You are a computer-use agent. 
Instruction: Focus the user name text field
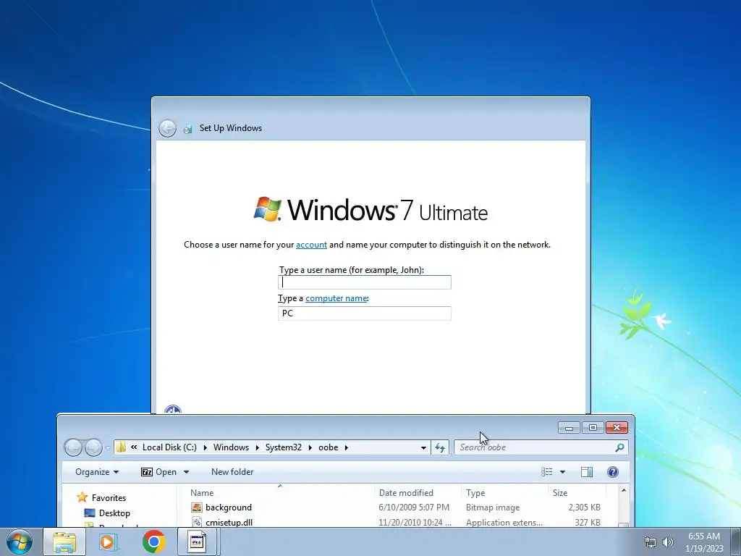[365, 282]
